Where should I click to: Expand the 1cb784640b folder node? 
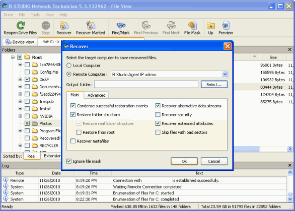click(20, 65)
